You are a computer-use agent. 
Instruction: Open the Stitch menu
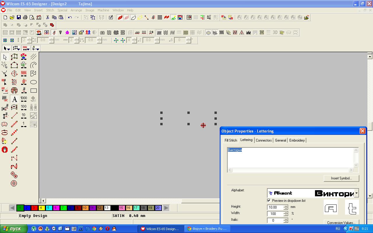[x=50, y=10]
